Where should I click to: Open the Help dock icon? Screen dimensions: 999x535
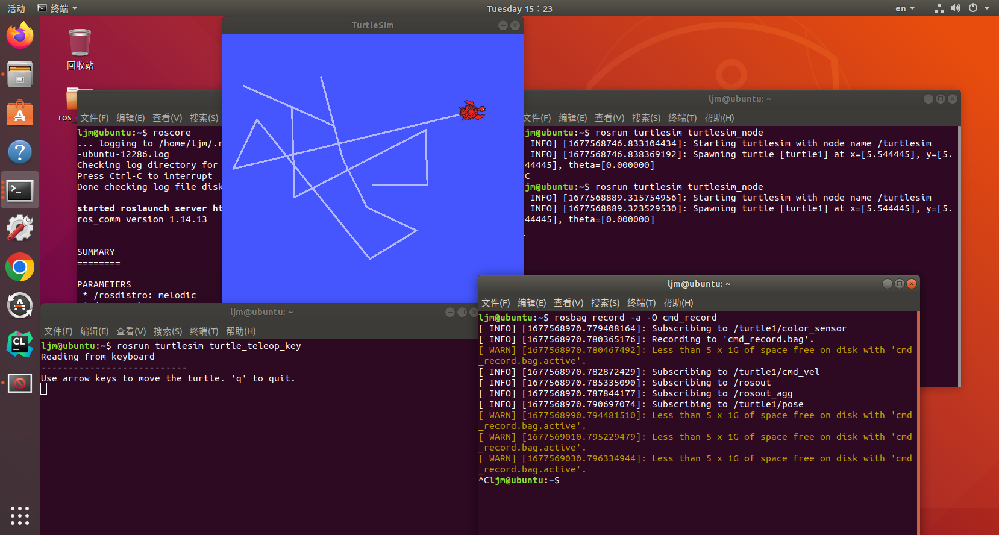(20, 152)
